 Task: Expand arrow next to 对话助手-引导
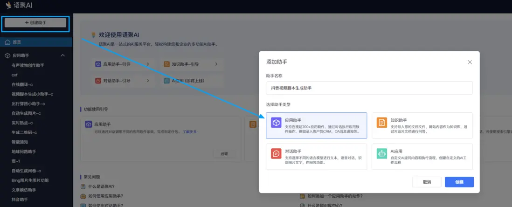(148, 81)
